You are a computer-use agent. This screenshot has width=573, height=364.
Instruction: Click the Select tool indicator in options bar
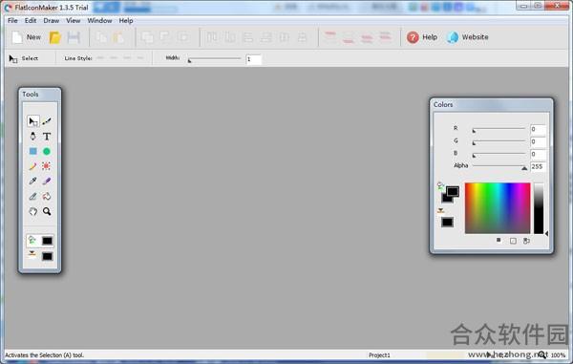tap(23, 58)
